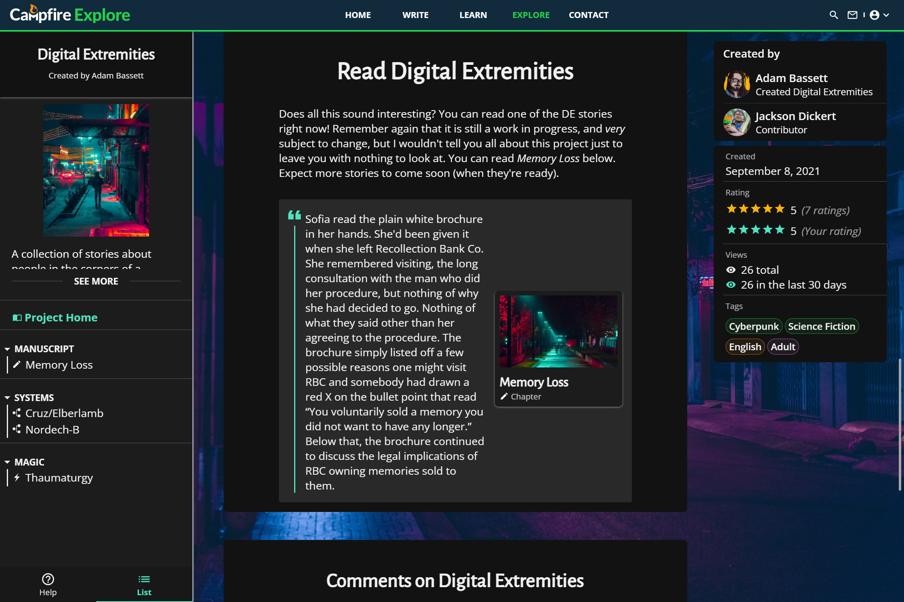Click the search magnifier icon
Screen dimensions: 904x602
[x=833, y=15]
